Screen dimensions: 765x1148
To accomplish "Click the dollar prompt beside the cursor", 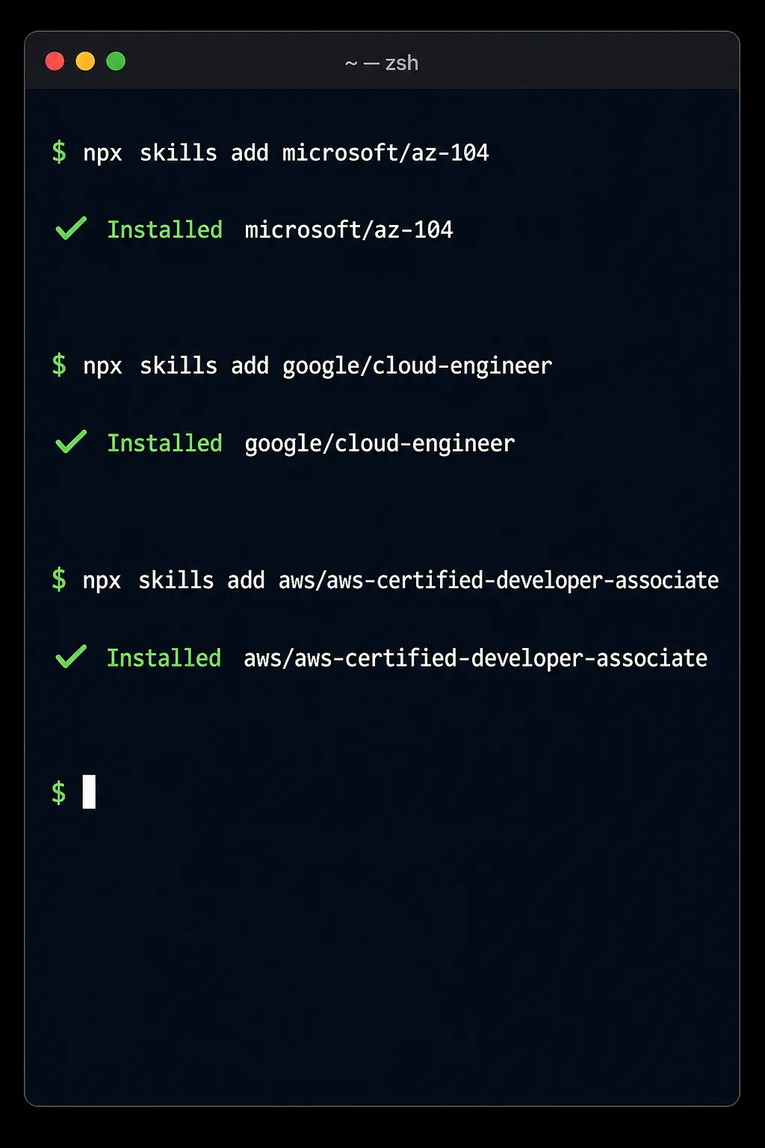I will click(x=59, y=792).
